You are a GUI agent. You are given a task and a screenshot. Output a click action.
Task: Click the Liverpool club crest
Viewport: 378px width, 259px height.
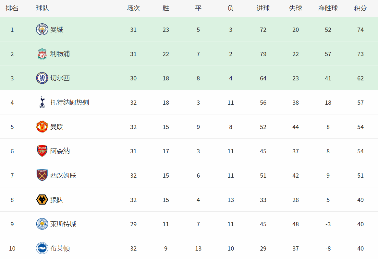click(42, 54)
